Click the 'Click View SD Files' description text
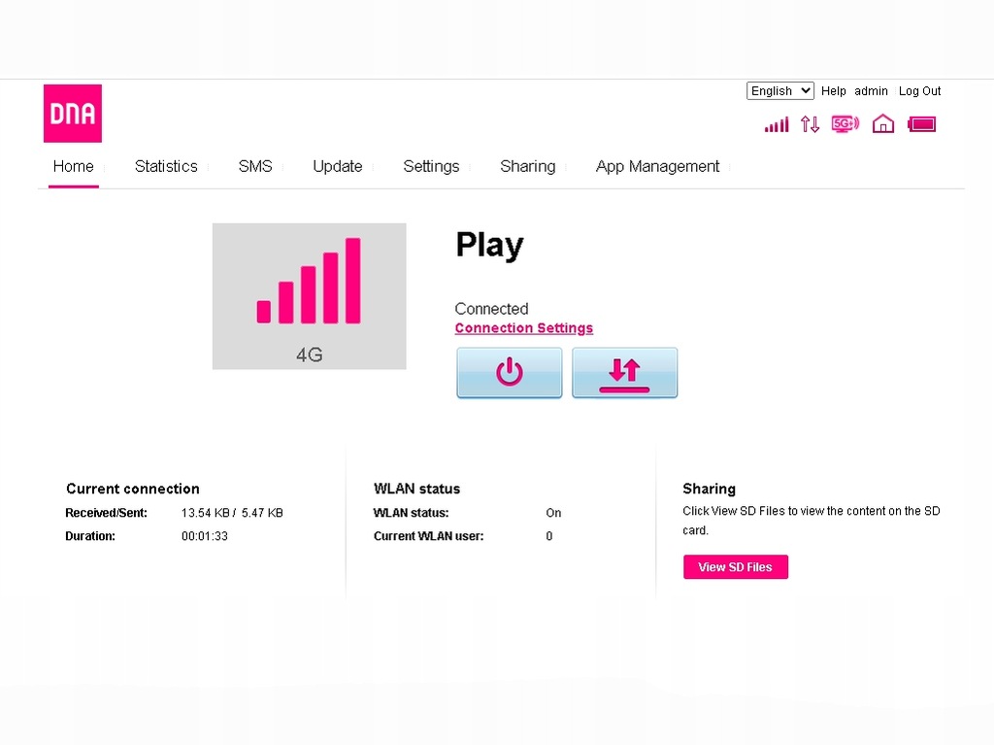This screenshot has width=994, height=745. [x=811, y=521]
